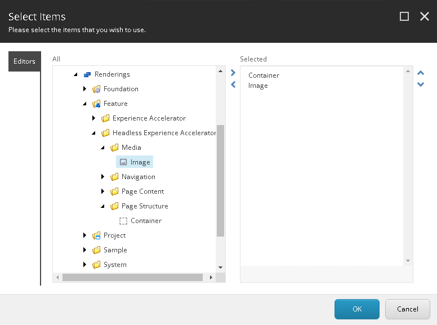Screen dimensions: 437x325
Task: Select Image in the Selected list
Action: coord(258,86)
